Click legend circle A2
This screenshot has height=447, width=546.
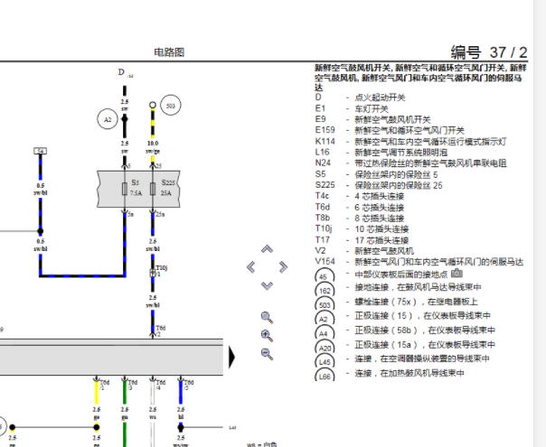325,318
